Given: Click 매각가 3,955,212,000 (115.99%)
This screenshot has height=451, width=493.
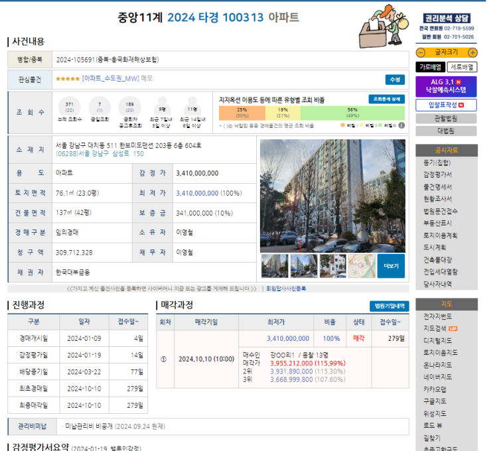Looking at the screenshot, I should click(308, 363).
